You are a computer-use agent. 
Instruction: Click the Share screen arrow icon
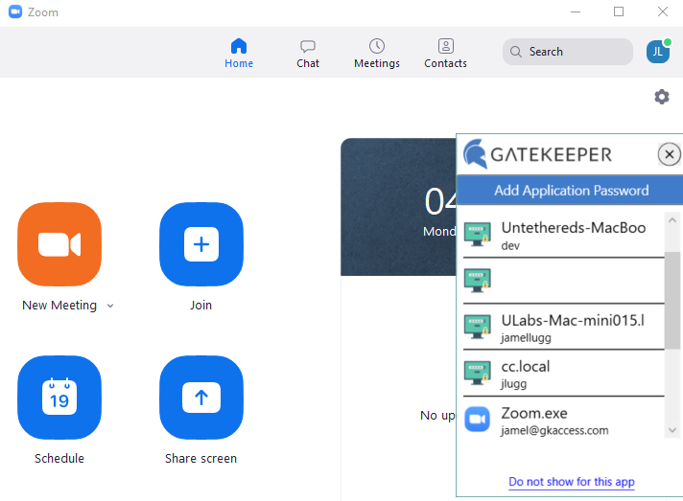click(x=200, y=397)
